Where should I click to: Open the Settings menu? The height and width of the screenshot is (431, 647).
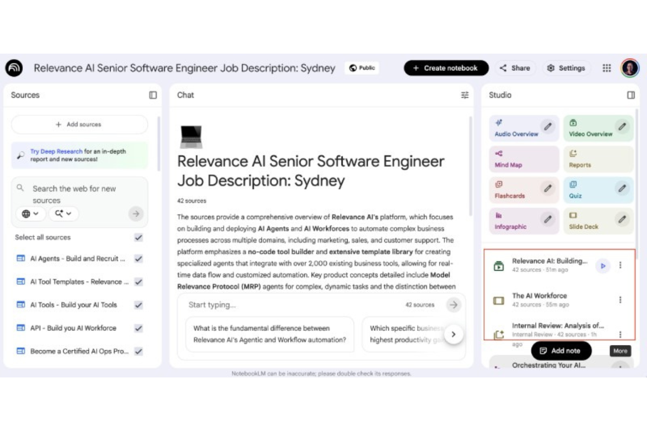click(567, 68)
